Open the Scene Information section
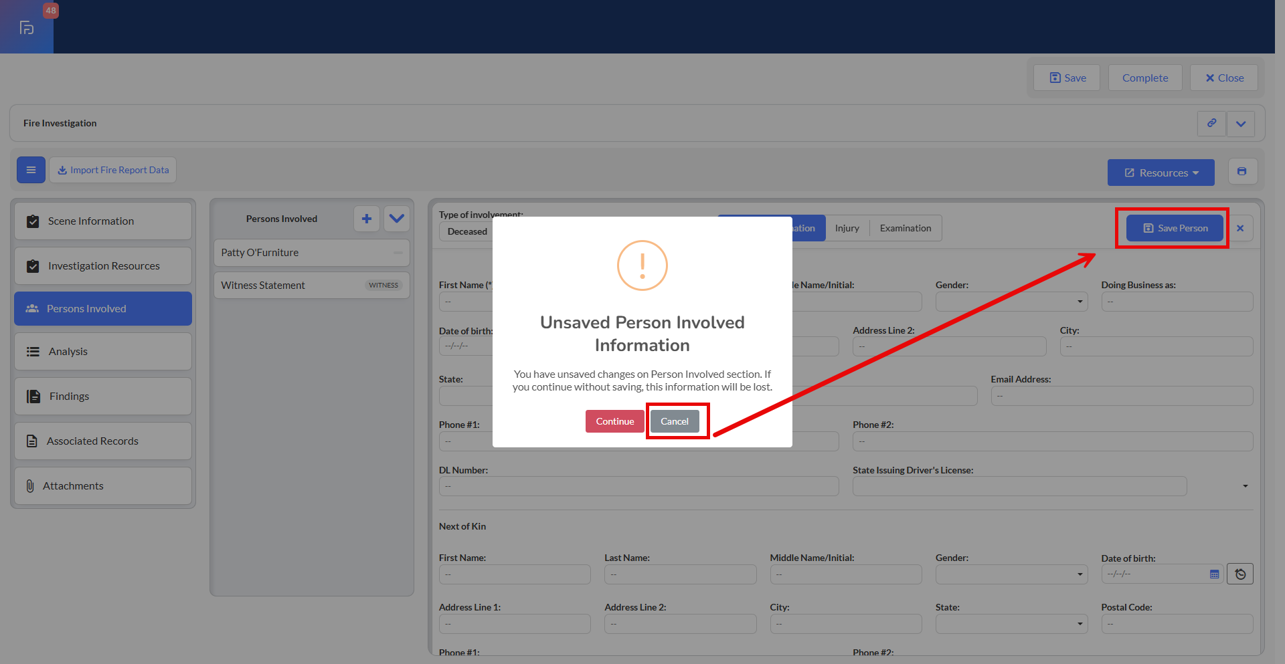This screenshot has width=1285, height=664. click(x=103, y=221)
